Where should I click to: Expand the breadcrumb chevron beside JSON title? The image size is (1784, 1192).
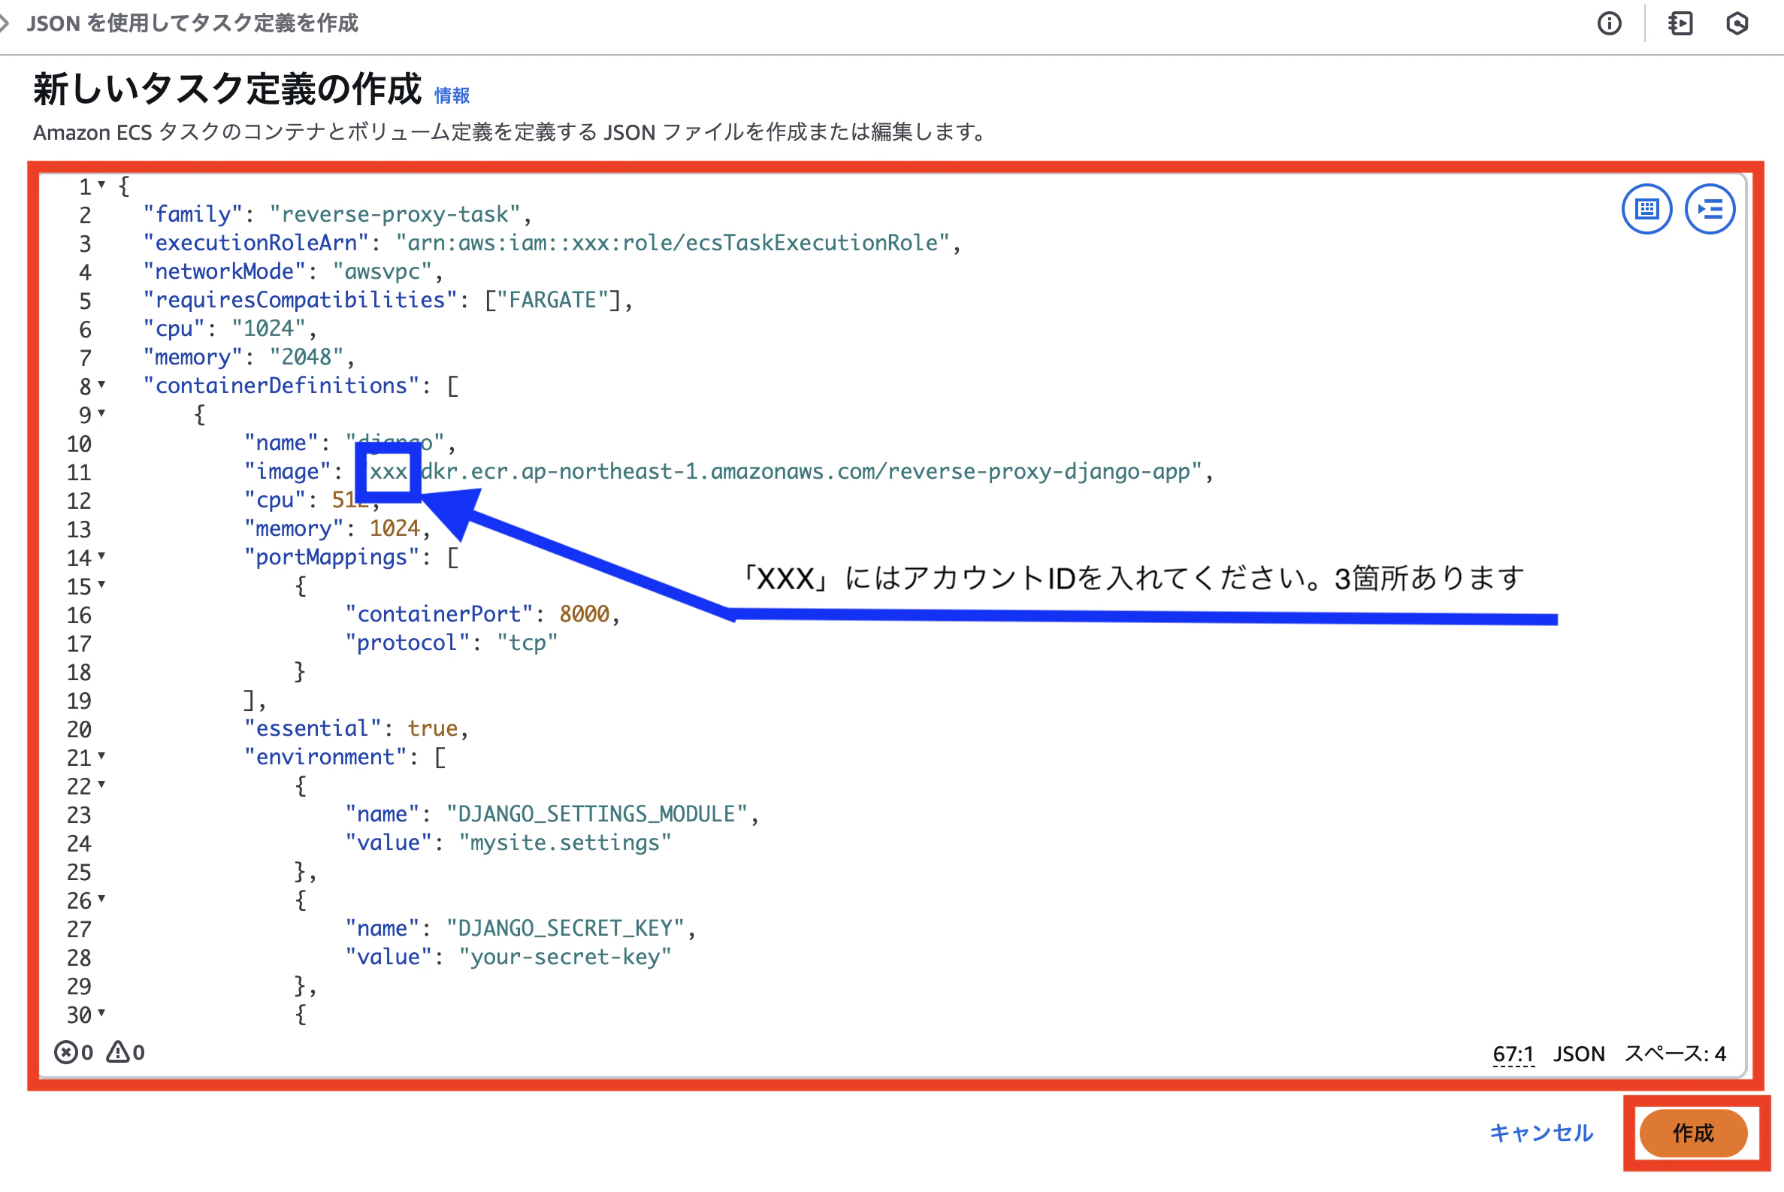(x=5, y=23)
